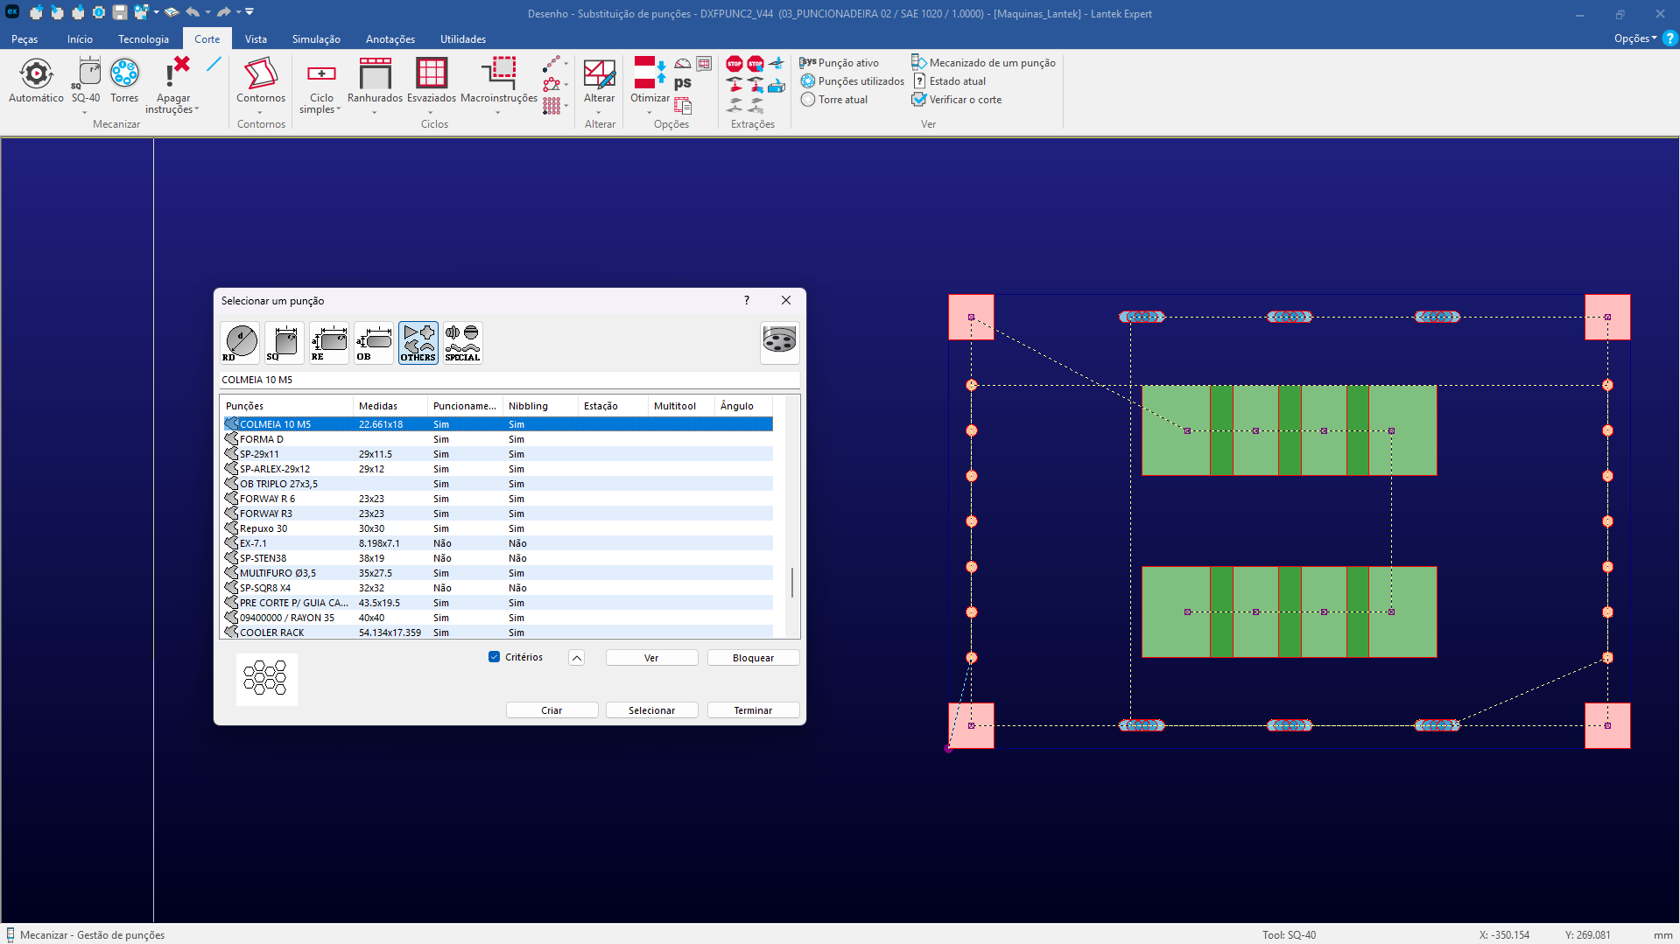Click the Terminar button
Viewport: 1680px width, 944px height.
753,710
